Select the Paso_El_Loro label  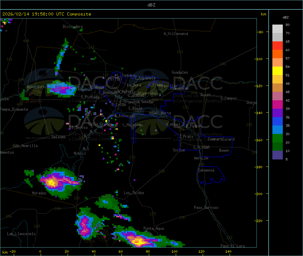click(x=233, y=246)
